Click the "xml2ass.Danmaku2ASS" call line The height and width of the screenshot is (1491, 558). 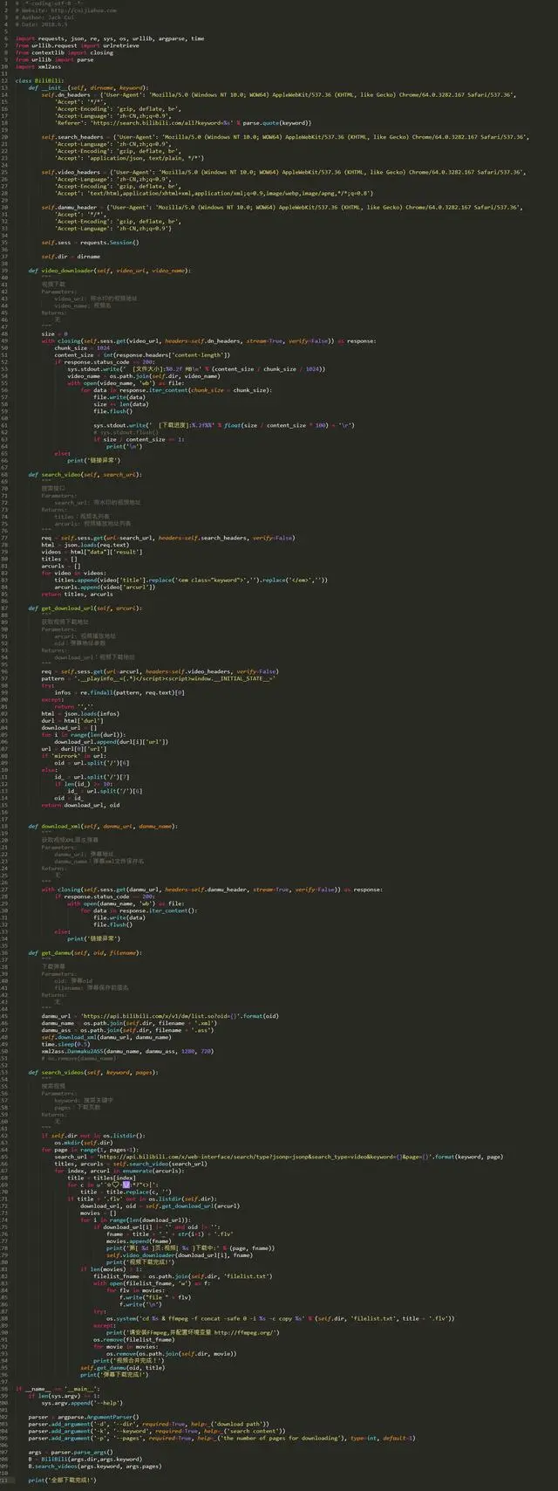pyautogui.click(x=126, y=1050)
